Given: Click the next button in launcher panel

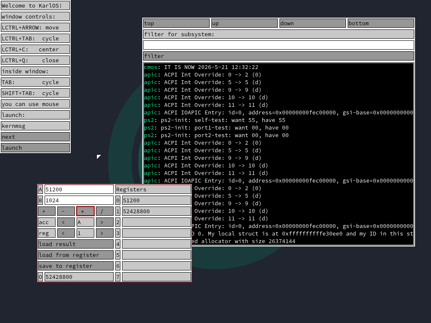Looking at the screenshot, I should click(35, 137).
